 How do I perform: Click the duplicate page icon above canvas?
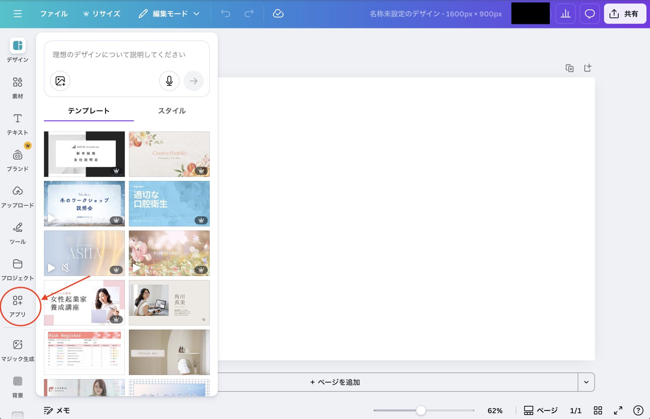click(x=570, y=68)
